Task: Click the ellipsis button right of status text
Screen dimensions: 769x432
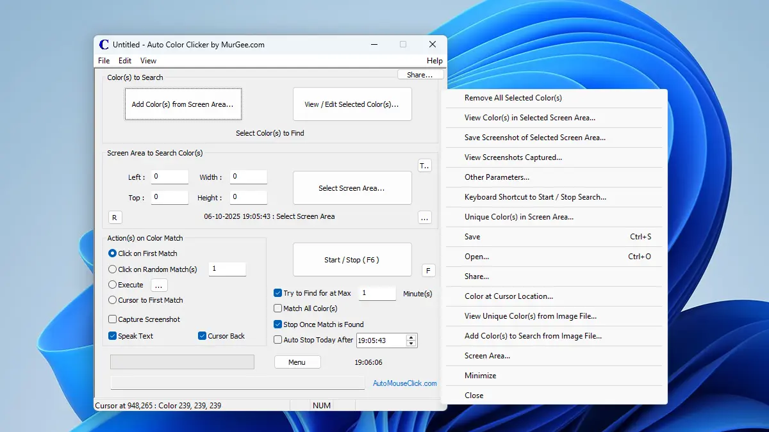Action: pyautogui.click(x=424, y=218)
